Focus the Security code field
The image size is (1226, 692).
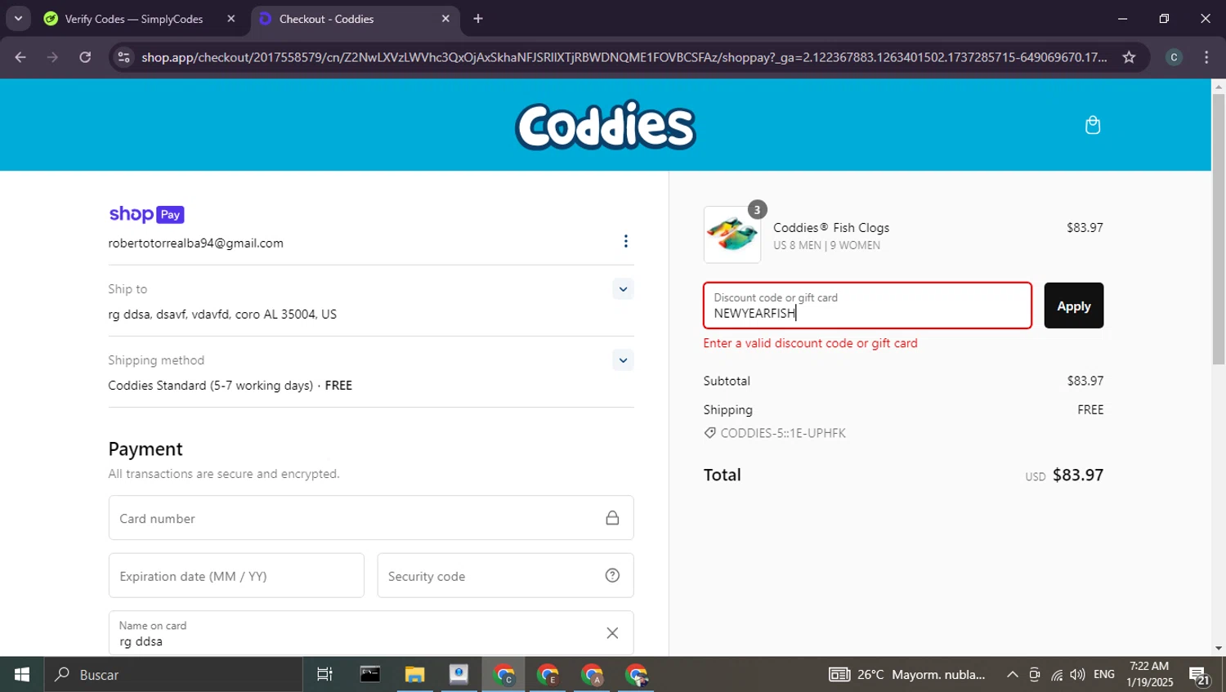point(505,575)
